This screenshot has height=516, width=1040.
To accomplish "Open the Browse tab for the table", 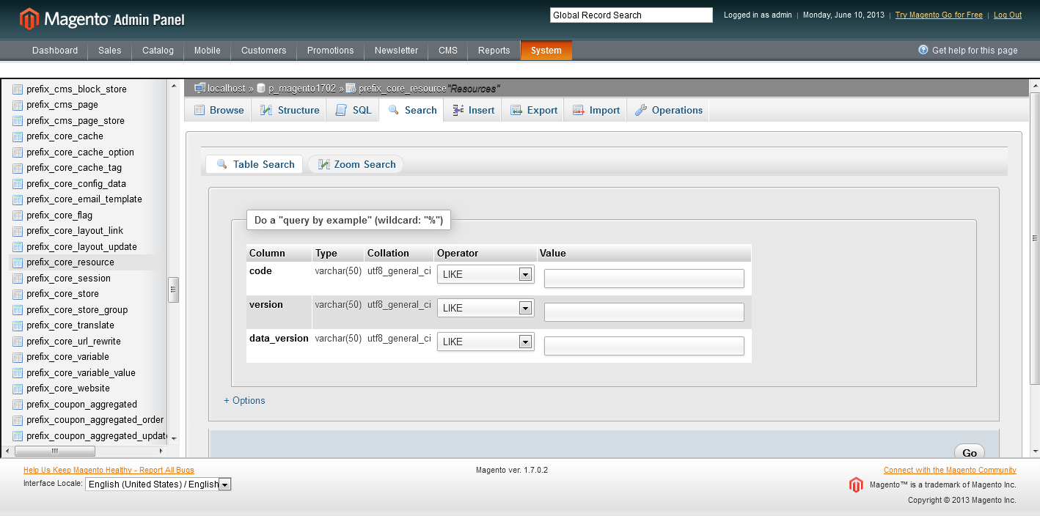I will click(217, 109).
